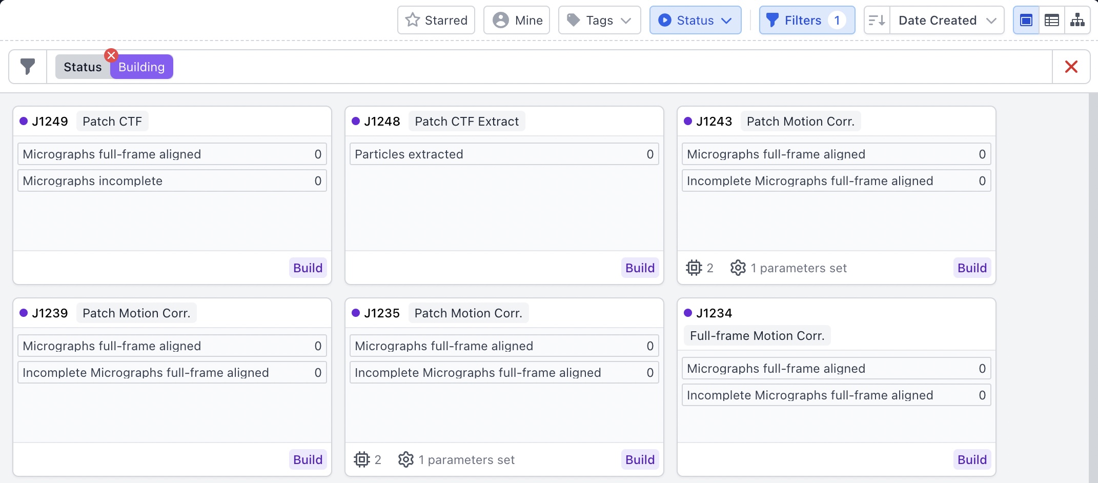Click the gear icon on J1243 card
Screen dimensions: 1098x483
click(738, 268)
